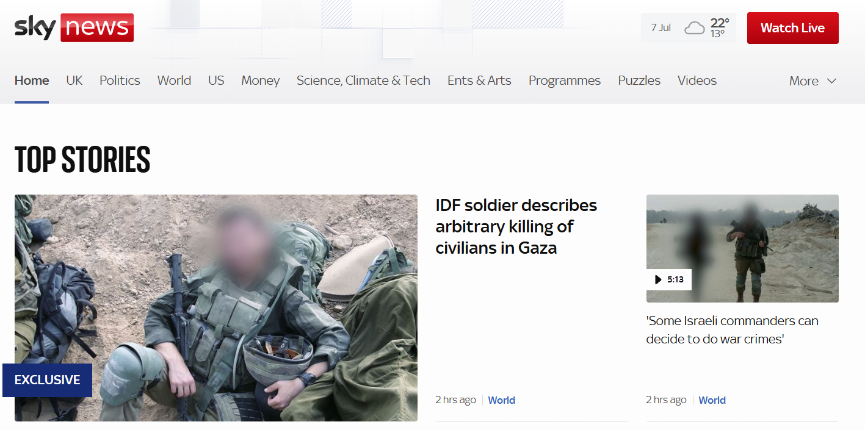Expand the More navigation menu
Image resolution: width=865 pixels, height=430 pixels.
(813, 81)
